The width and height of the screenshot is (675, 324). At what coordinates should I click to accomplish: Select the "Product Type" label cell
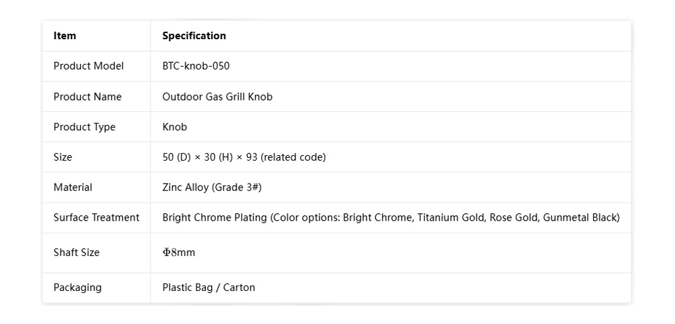[x=84, y=127]
